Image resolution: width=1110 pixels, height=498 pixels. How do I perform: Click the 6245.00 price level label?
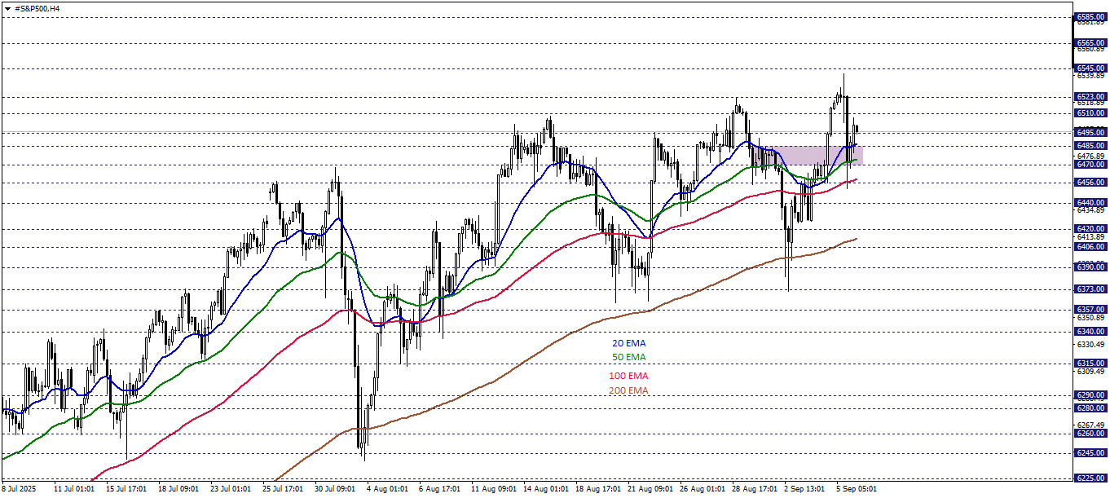pyautogui.click(x=1090, y=453)
